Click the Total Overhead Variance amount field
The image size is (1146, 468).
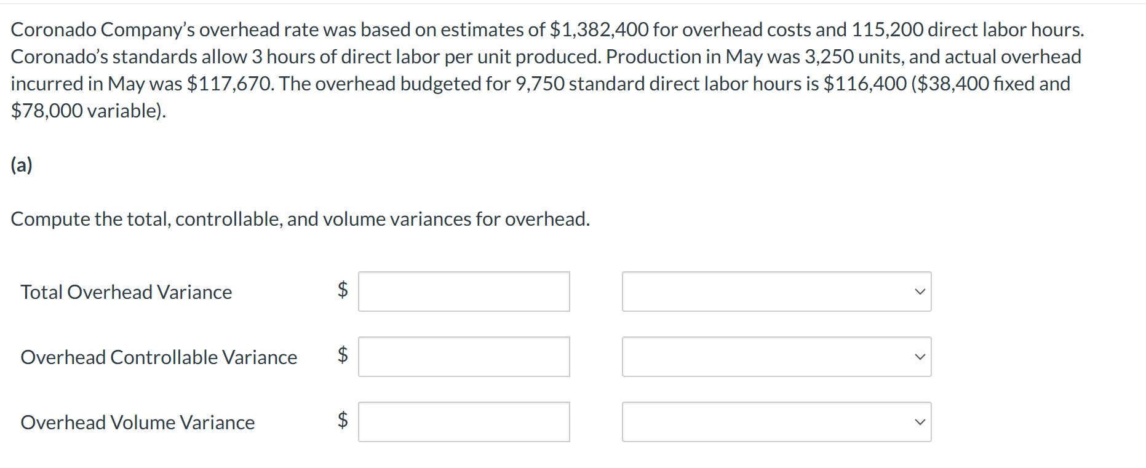[463, 292]
